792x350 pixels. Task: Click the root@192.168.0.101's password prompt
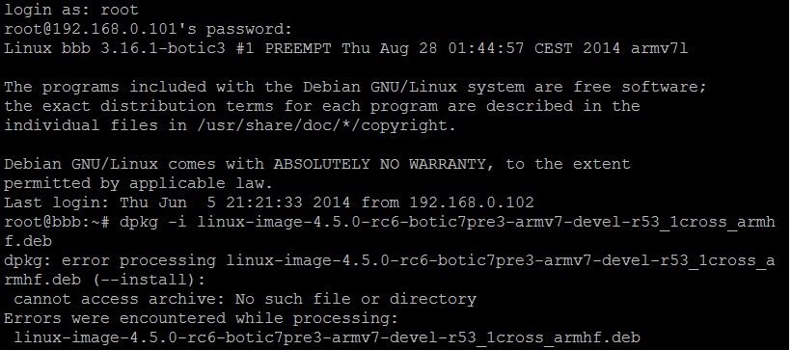(148, 30)
